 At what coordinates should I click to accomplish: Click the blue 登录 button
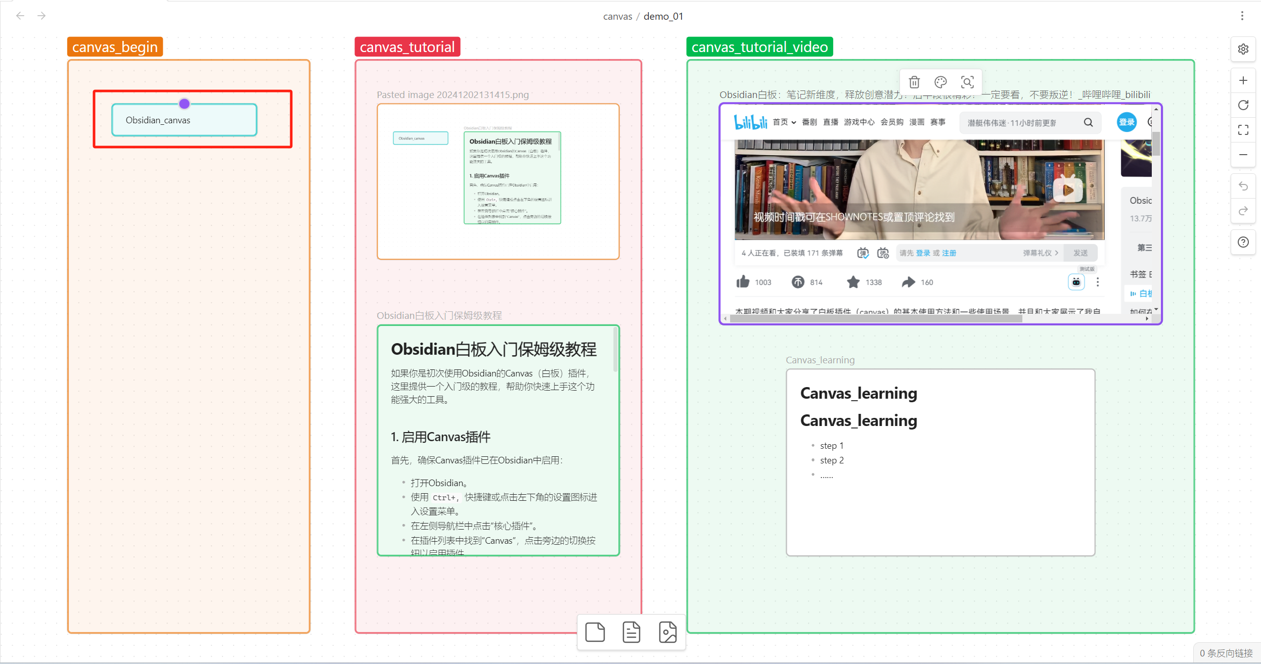pyautogui.click(x=1126, y=122)
